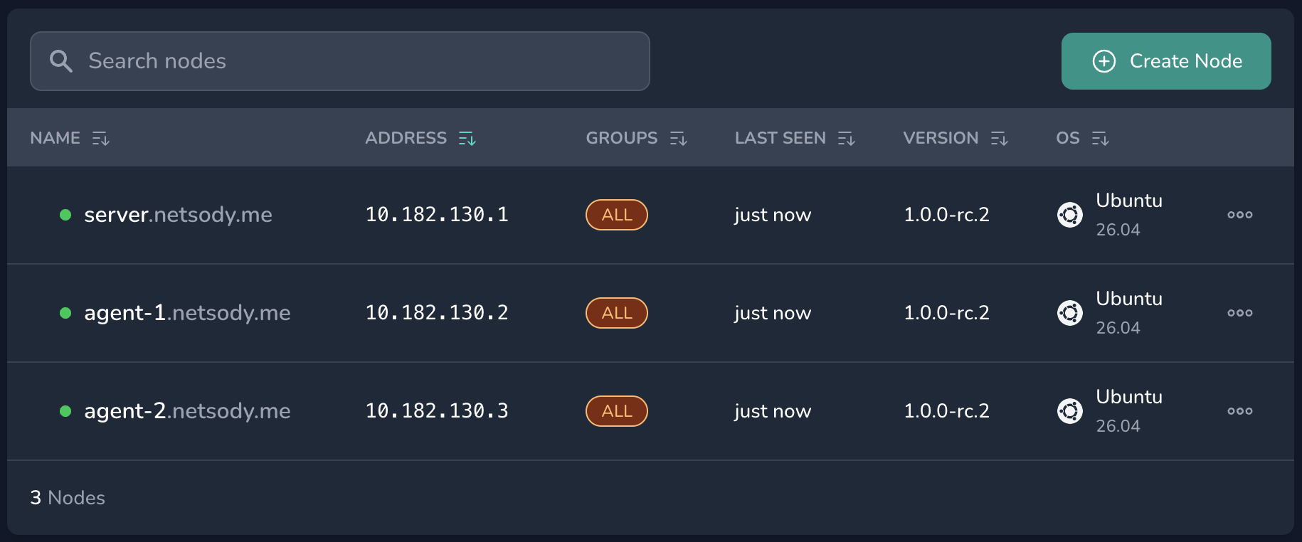This screenshot has height=542, width=1302.
Task: Click the online status dot for agent-2.netsody.me
Action: 65,411
